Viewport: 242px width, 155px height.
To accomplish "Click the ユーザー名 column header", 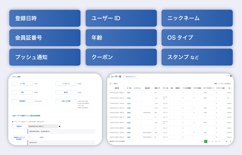I will (129, 88).
